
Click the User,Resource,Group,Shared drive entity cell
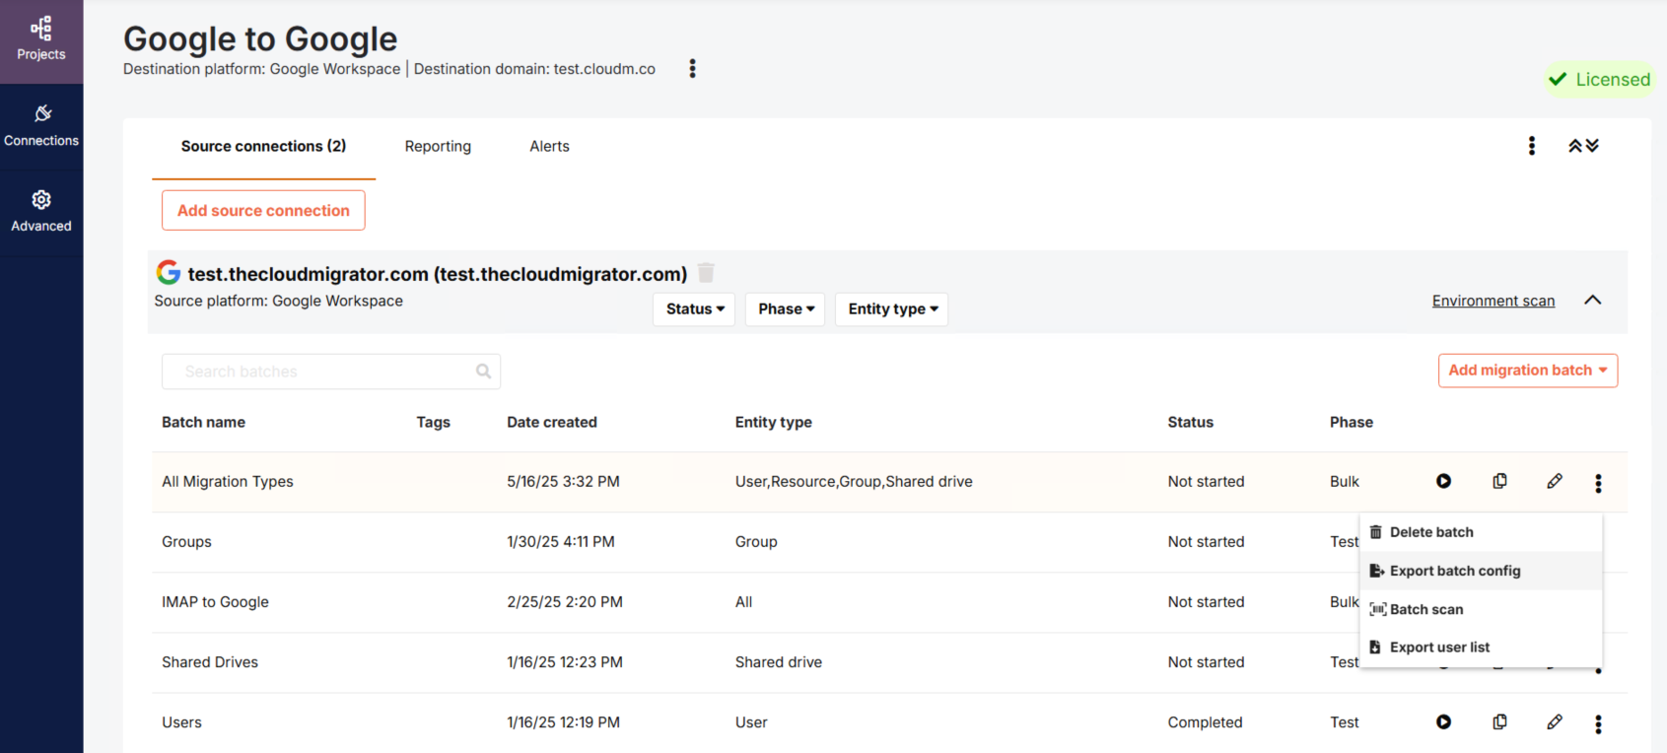(854, 481)
